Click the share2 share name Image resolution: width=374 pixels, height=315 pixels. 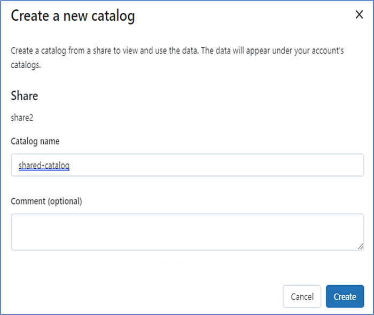click(22, 117)
